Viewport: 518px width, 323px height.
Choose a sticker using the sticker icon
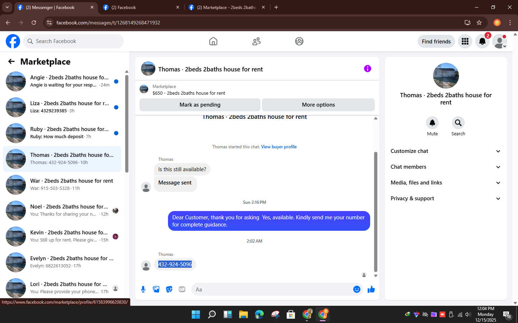pyautogui.click(x=169, y=289)
